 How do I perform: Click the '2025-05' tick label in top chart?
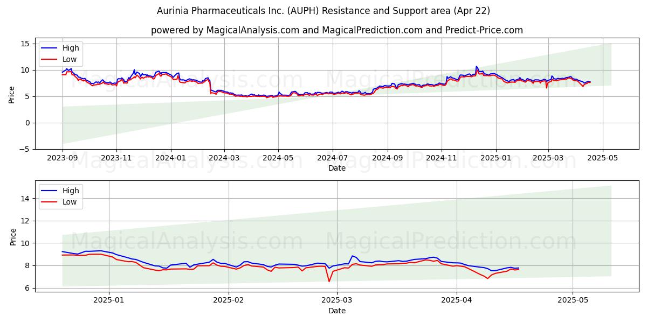pyautogui.click(x=602, y=158)
